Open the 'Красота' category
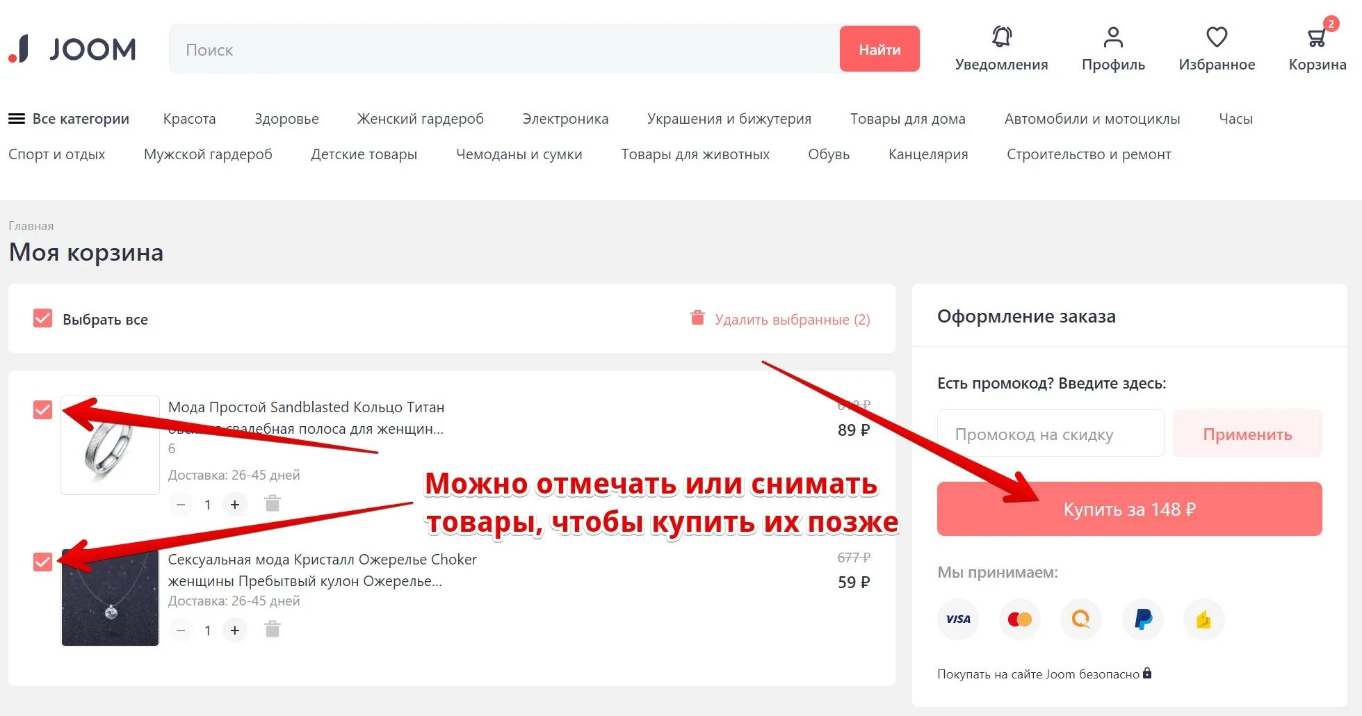 tap(189, 119)
